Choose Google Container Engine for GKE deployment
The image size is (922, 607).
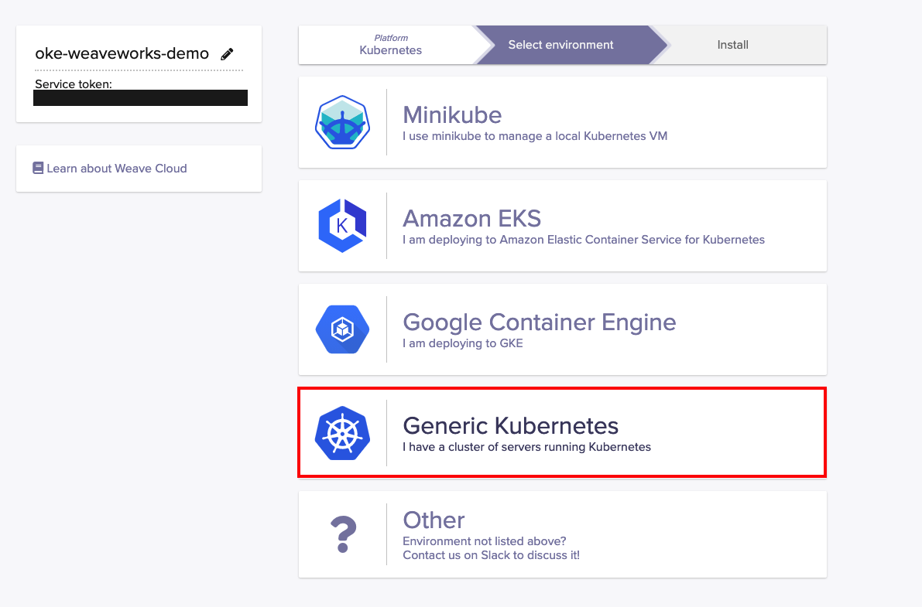pos(561,329)
